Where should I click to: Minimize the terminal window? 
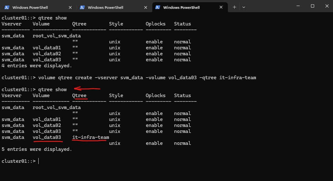click(x=298, y=6)
